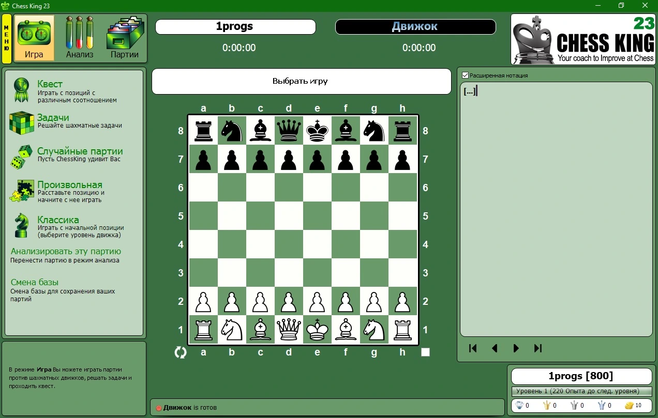658x418 pixels.
Task: Open the Задачи link
Action: [53, 118]
